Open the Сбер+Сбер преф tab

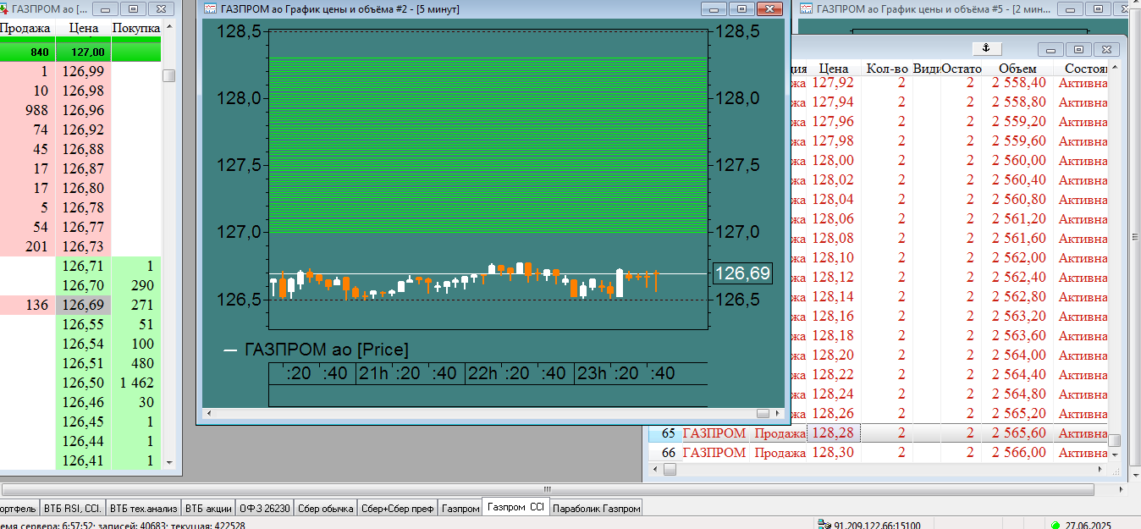point(397,508)
